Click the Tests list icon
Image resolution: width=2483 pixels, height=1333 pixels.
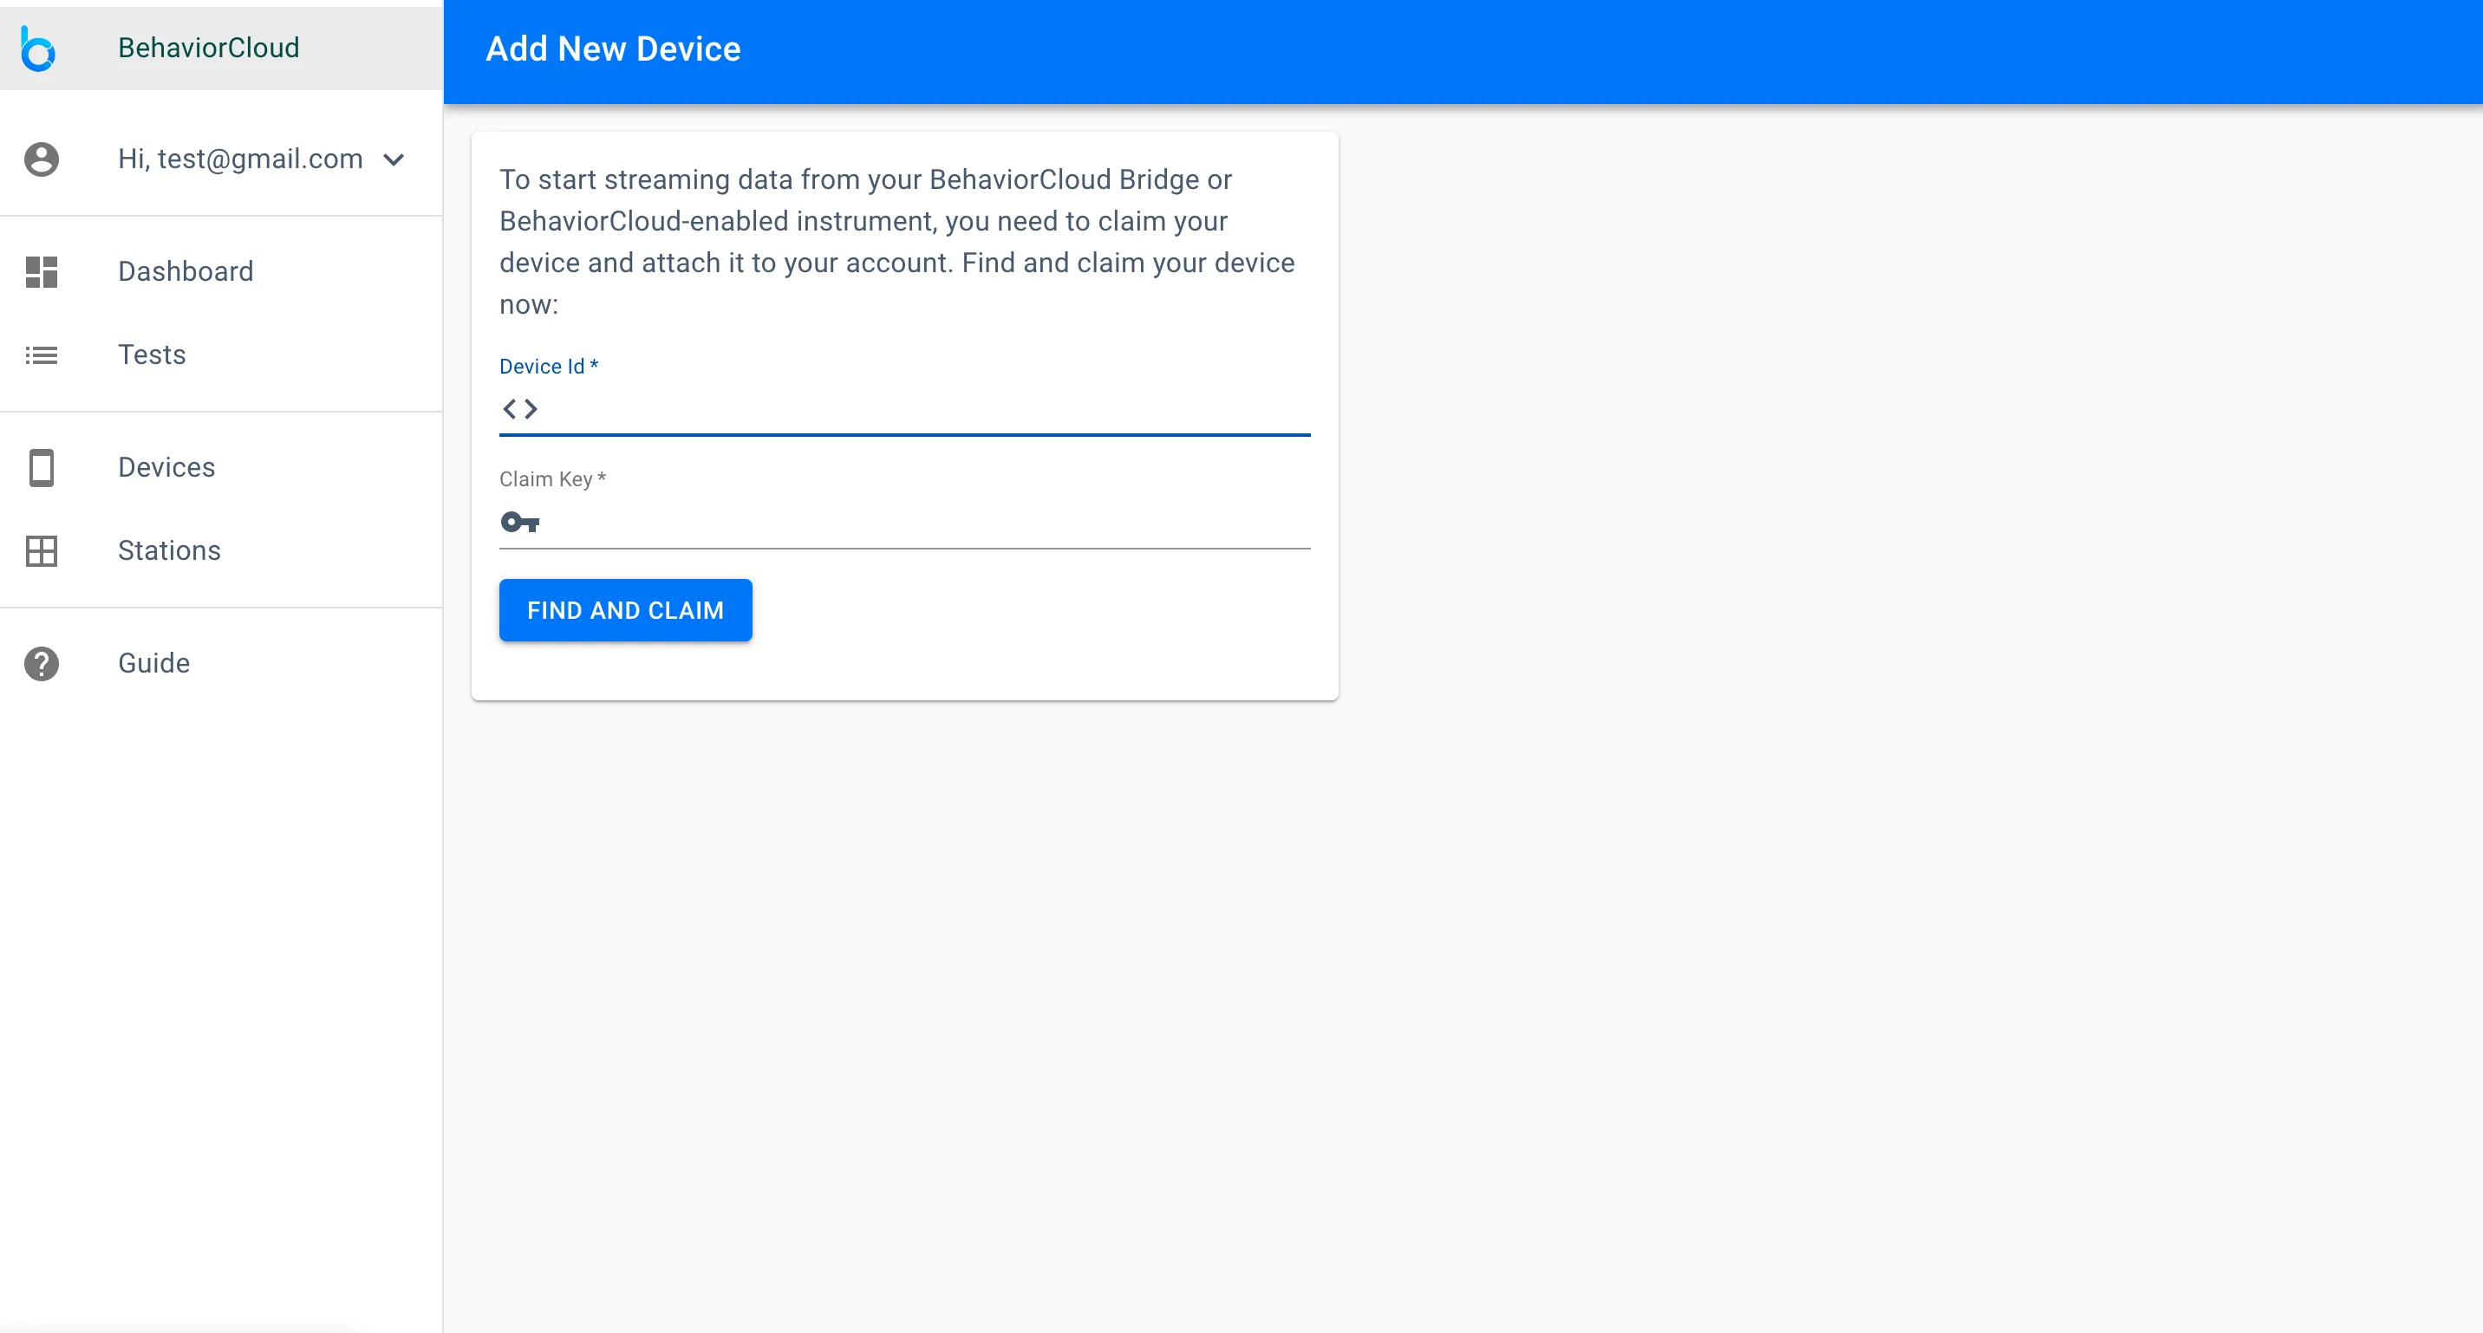point(41,355)
